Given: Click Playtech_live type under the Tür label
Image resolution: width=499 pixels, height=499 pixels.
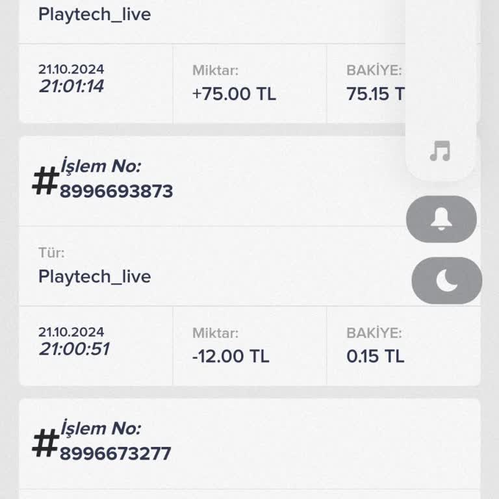Looking at the screenshot, I should (x=95, y=277).
